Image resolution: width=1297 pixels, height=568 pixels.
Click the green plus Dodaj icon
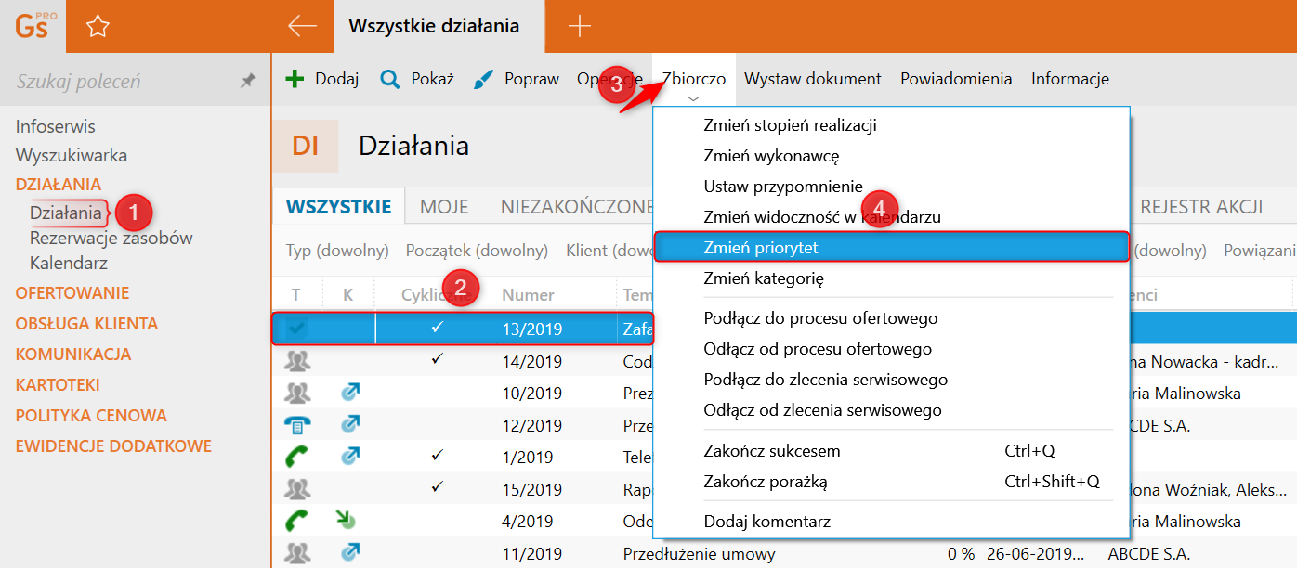coord(295,79)
